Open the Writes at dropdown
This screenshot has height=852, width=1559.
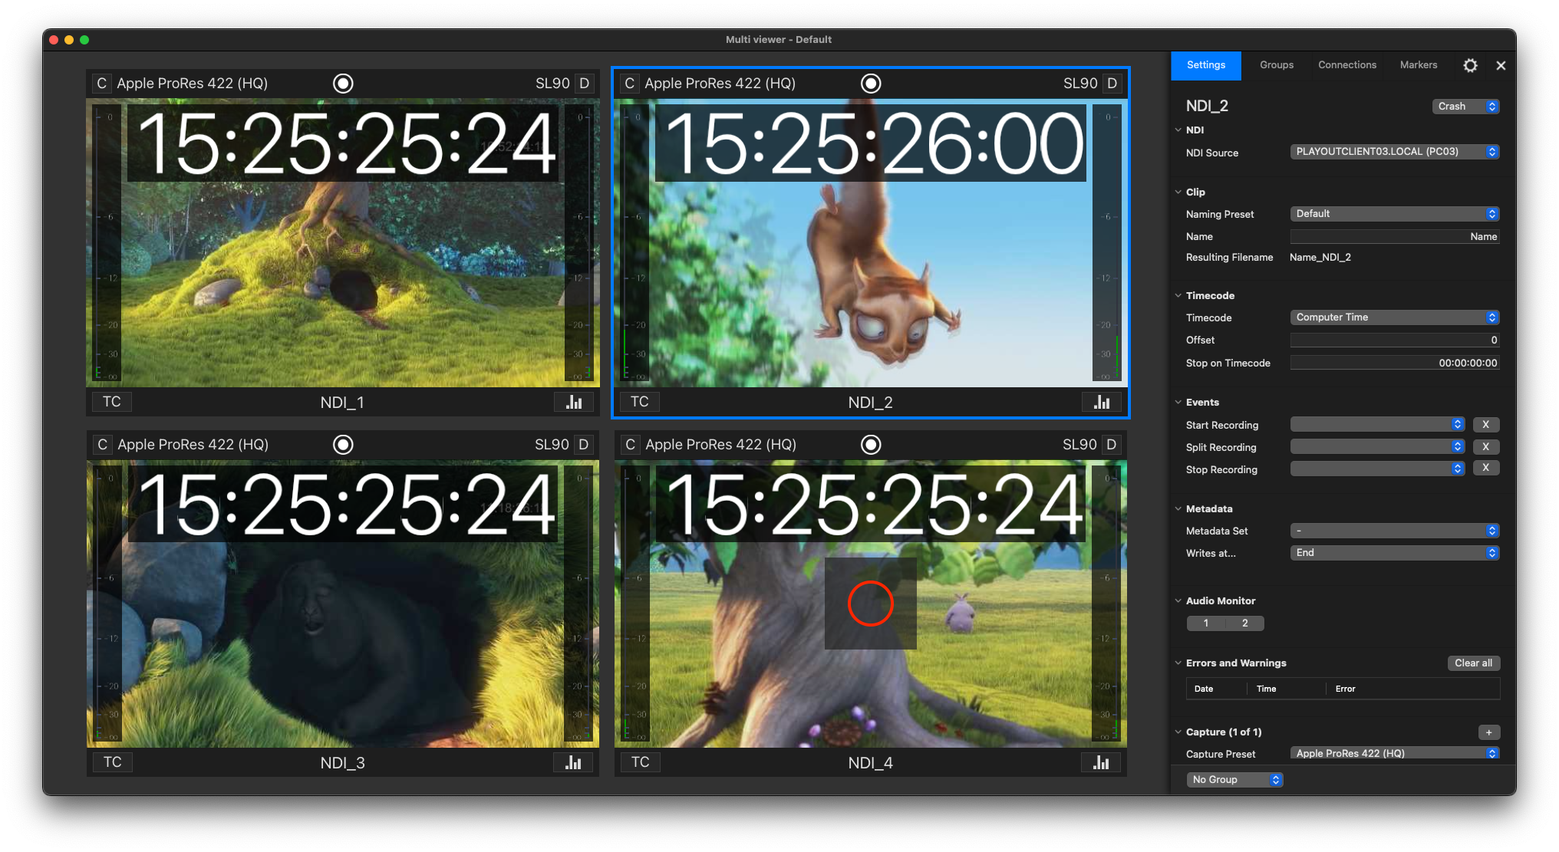coord(1395,553)
